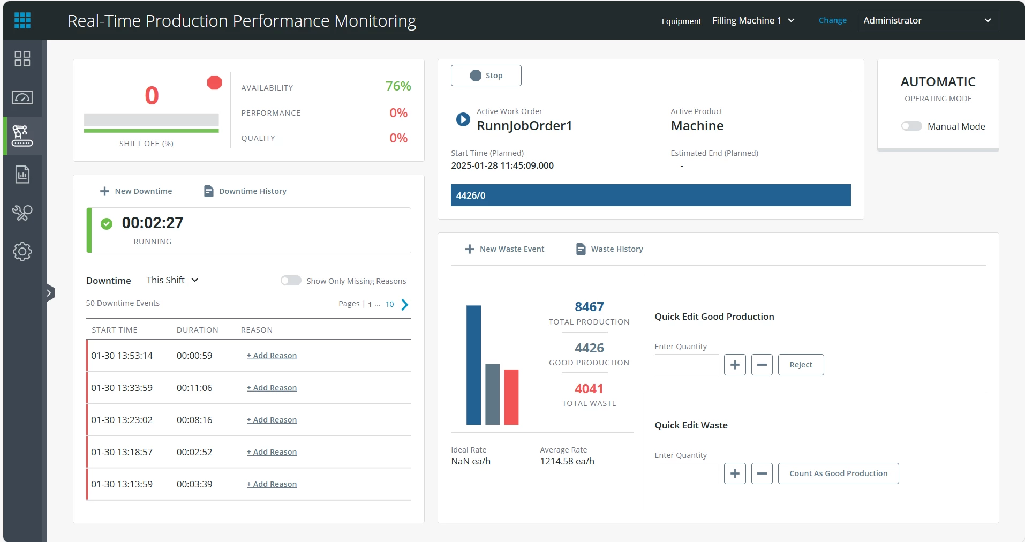Open the maintenance tools sidebar icon

22,213
